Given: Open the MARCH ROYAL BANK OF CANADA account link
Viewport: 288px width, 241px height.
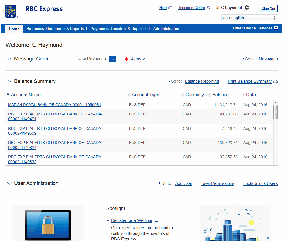Looking at the screenshot, I should [54, 105].
